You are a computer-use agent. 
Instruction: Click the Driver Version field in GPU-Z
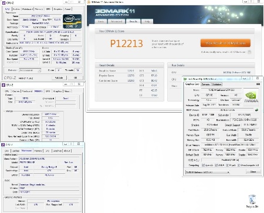tap(230, 145)
